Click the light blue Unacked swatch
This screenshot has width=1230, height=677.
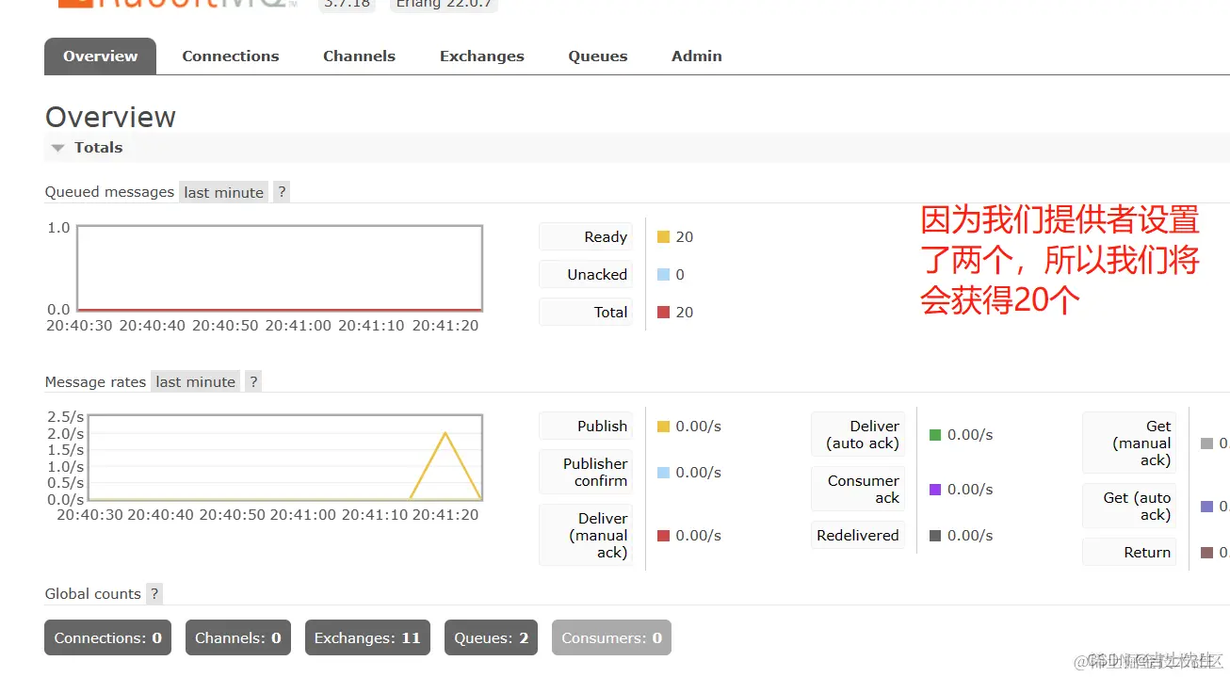663,275
